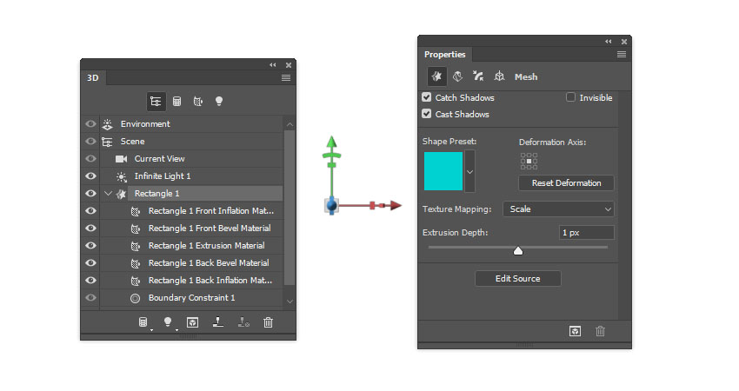
Task: Open the Deform tab icon in Properties
Action: tap(456, 76)
